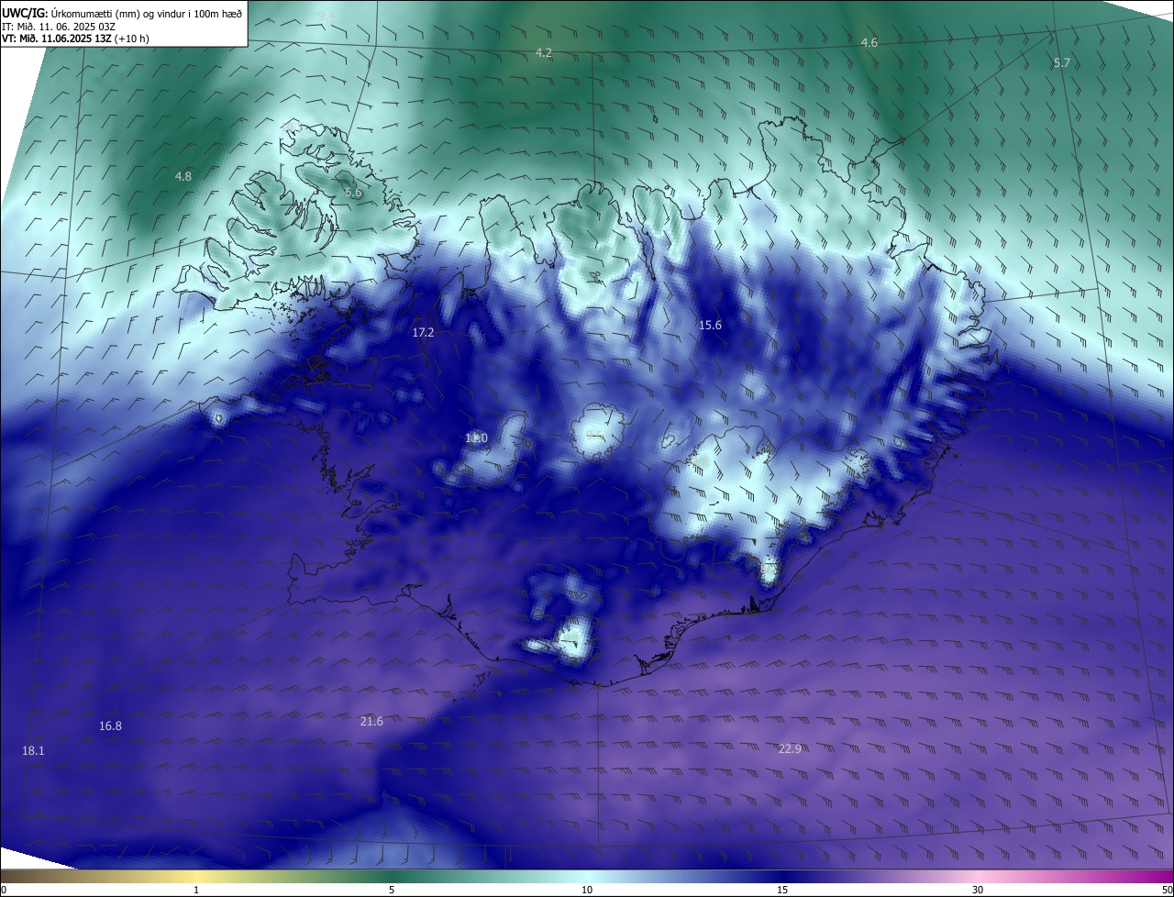Click the 5.7 value label on the map
The image size is (1174, 897).
[1062, 62]
